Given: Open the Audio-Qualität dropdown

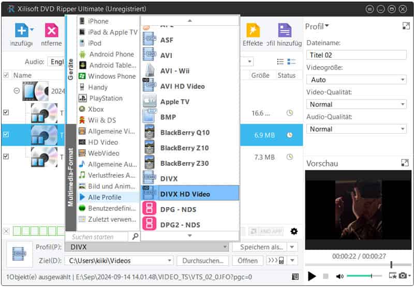Looking at the screenshot, I should (357, 129).
